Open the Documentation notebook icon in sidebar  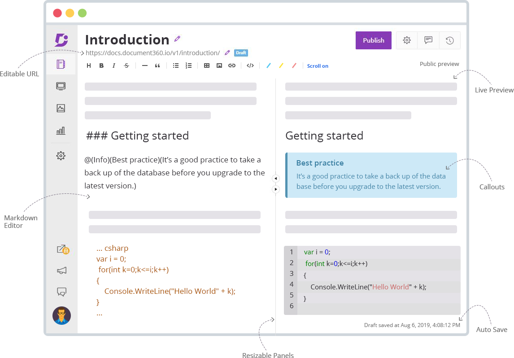point(61,64)
